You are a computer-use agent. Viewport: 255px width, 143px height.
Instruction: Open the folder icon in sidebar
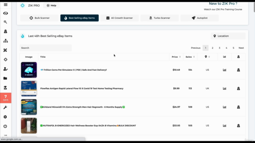(x=5, y=78)
